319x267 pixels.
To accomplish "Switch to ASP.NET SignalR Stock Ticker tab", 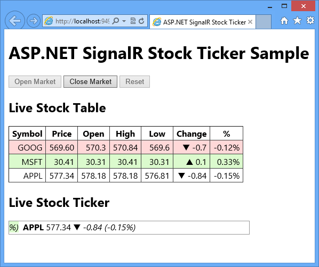I will click(203, 22).
